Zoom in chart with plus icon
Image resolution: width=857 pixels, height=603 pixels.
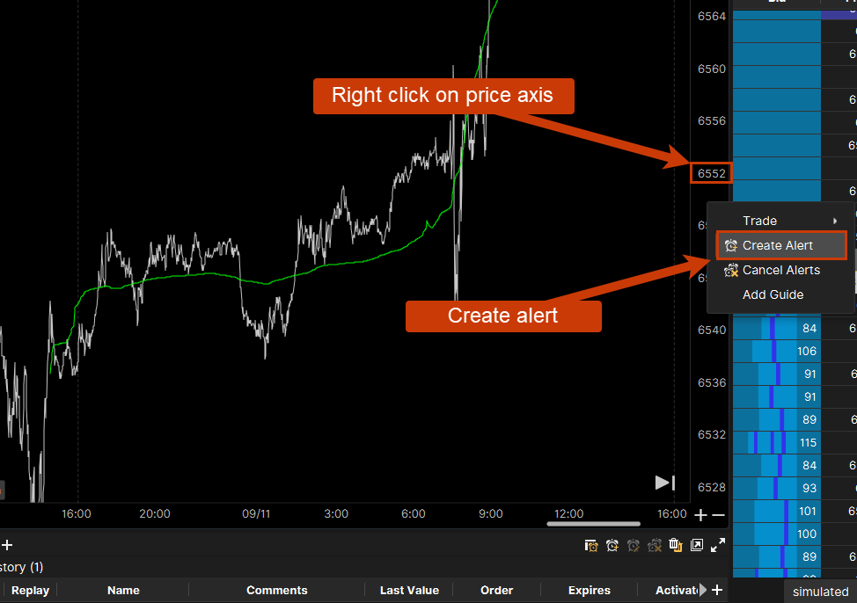pos(700,515)
